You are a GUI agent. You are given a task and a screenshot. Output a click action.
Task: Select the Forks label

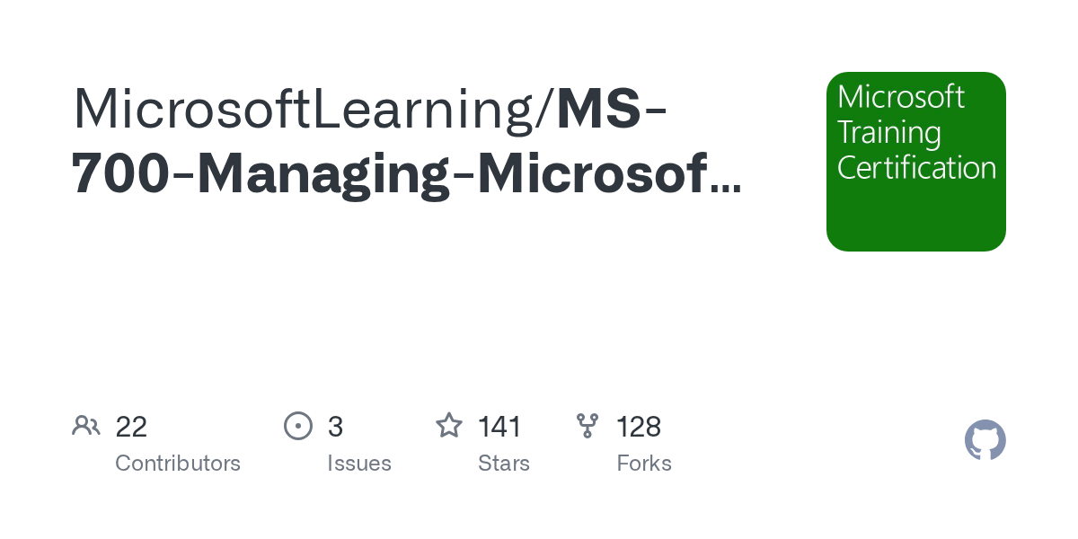point(644,464)
